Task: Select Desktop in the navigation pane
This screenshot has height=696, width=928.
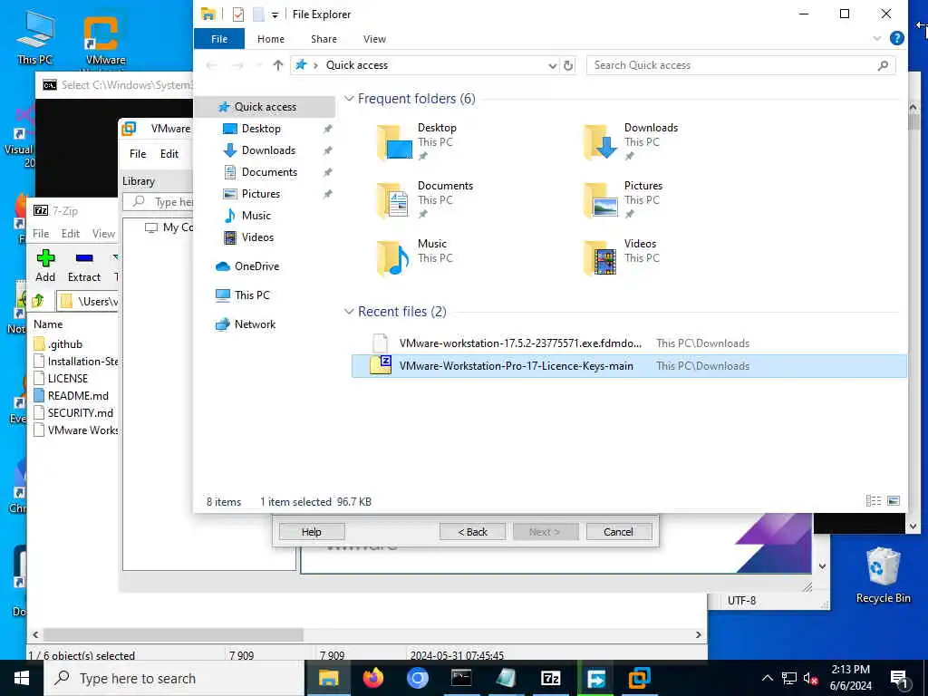Action: tap(261, 129)
